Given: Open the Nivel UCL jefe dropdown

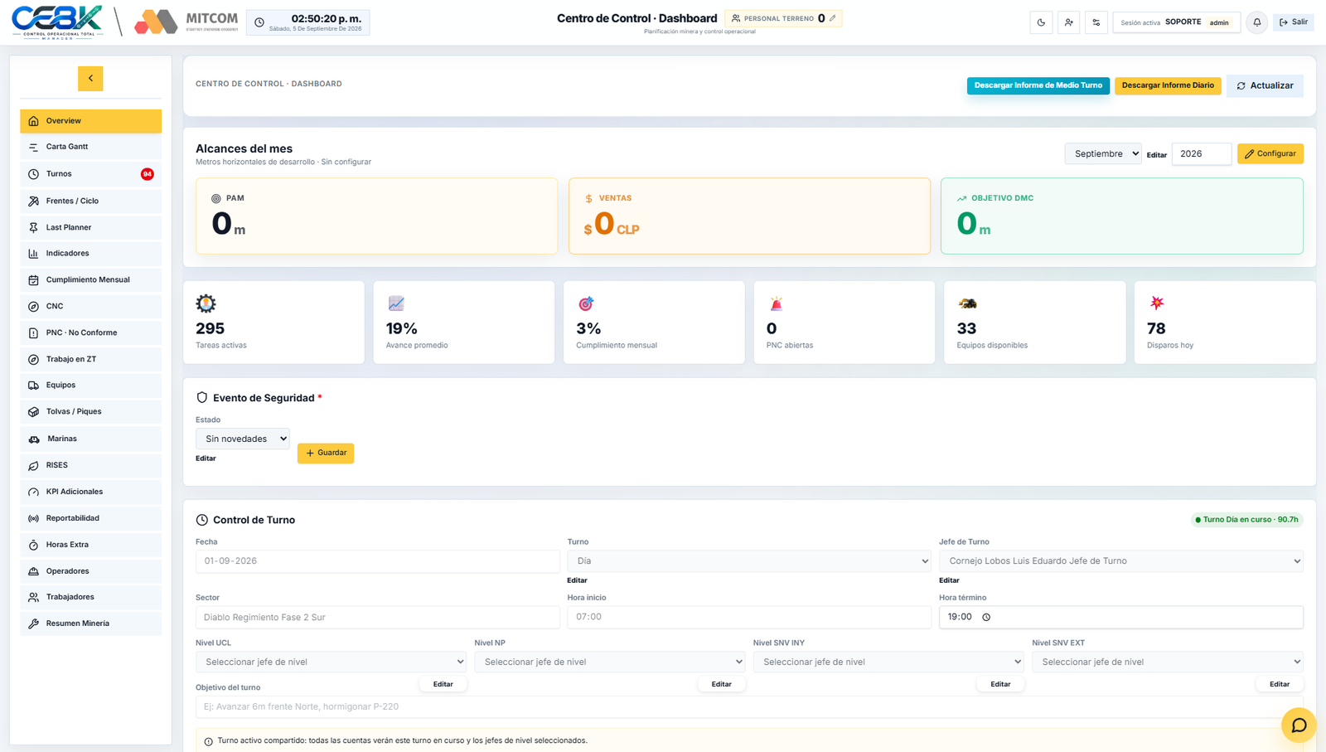Looking at the screenshot, I should point(331,662).
